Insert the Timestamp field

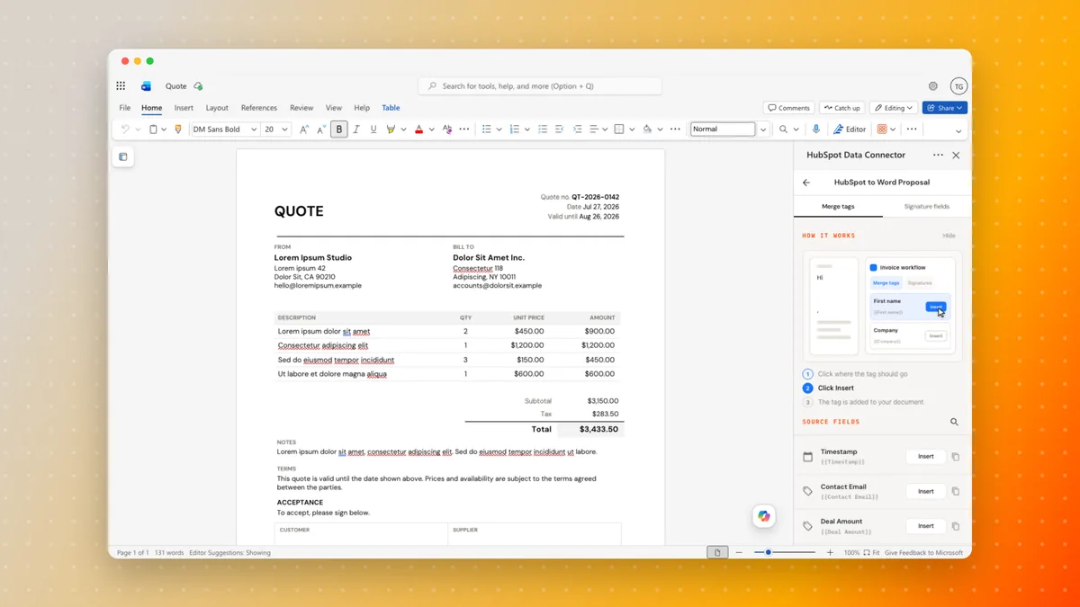point(926,457)
